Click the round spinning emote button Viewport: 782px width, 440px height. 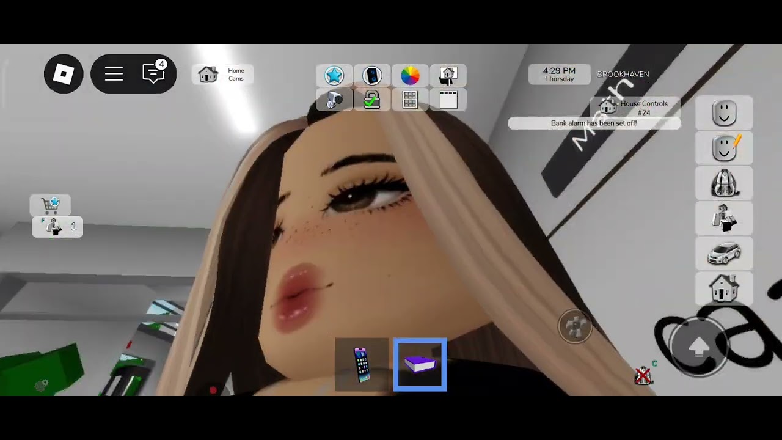tap(575, 326)
